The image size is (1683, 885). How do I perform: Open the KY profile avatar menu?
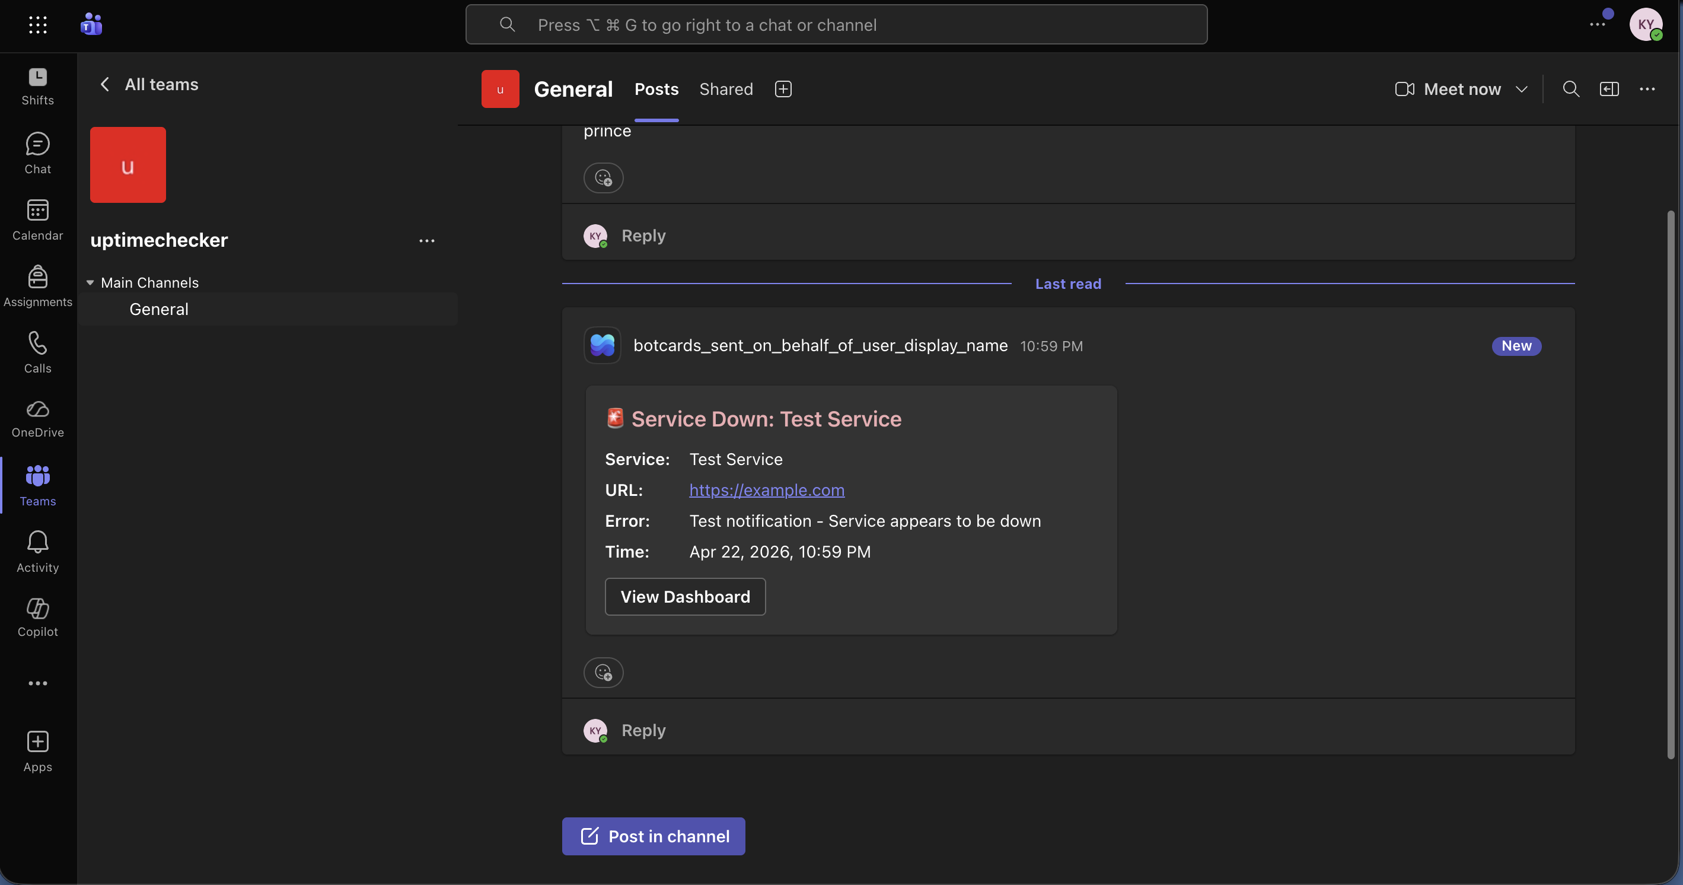click(x=1646, y=25)
